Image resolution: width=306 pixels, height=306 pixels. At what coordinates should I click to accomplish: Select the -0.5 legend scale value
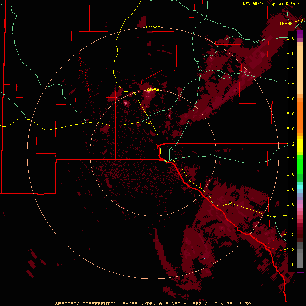coord(289,235)
